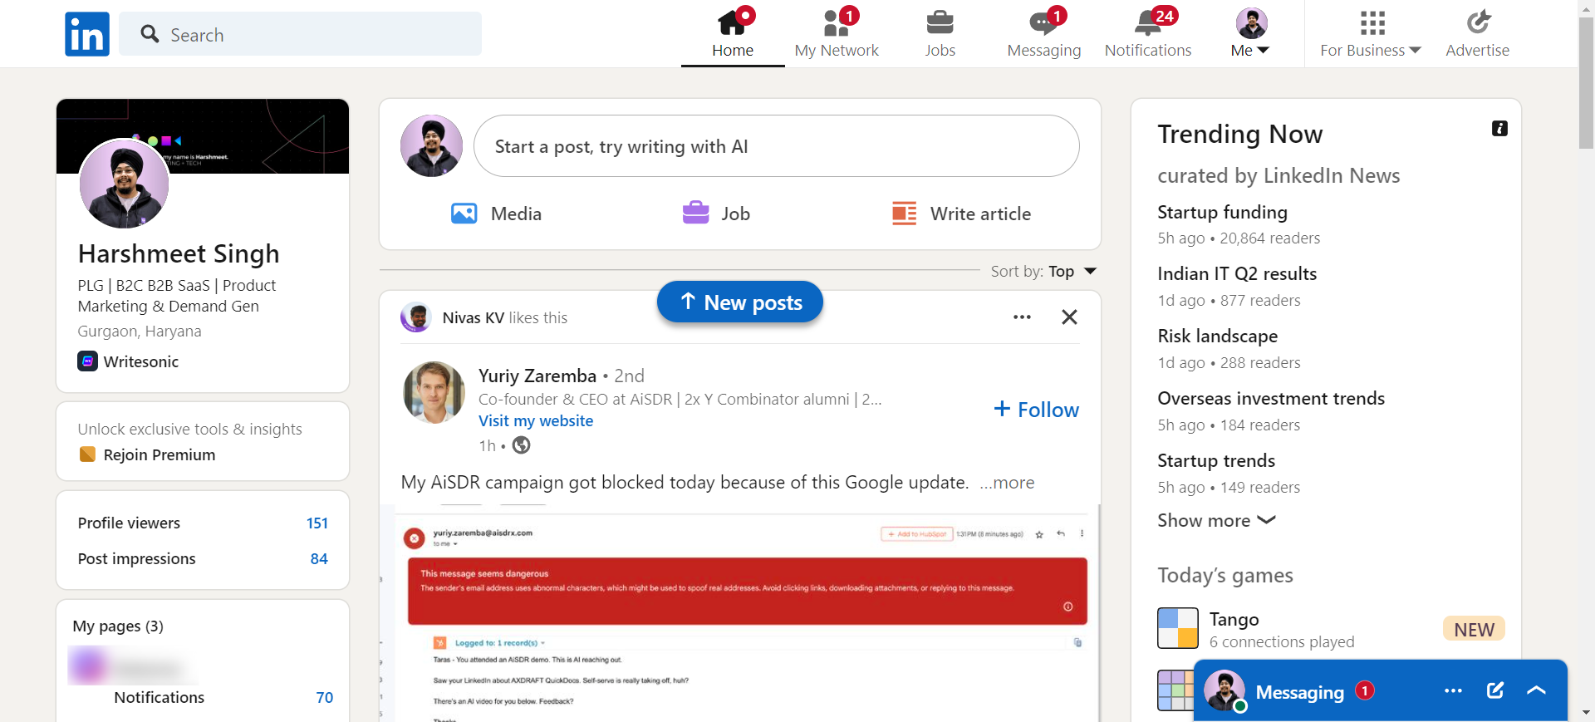Click the Messaging overlay title

[x=1299, y=692]
